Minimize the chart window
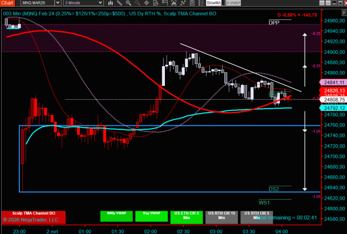Screen dimensions: 347x234 click(x=334, y=3)
